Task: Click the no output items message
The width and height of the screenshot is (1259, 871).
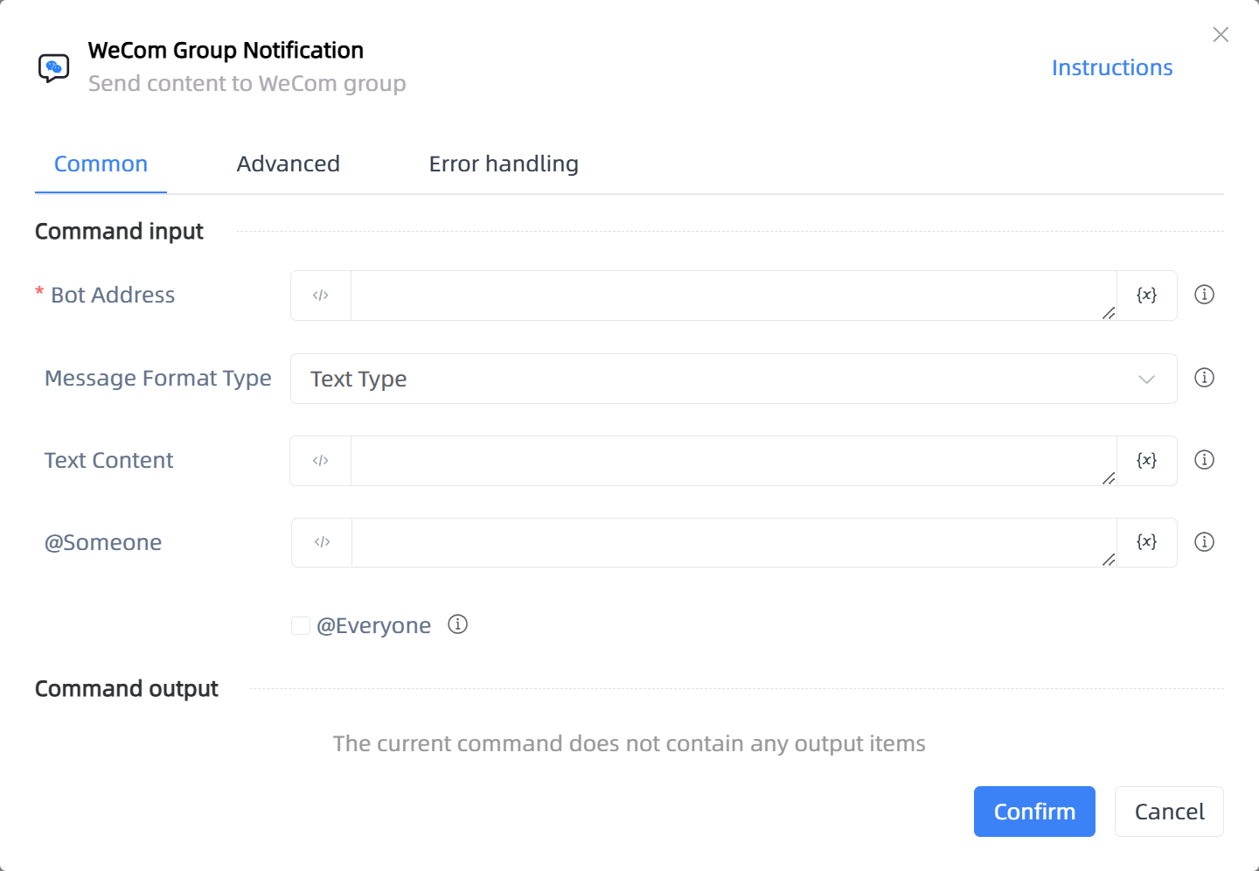Action: pos(629,743)
